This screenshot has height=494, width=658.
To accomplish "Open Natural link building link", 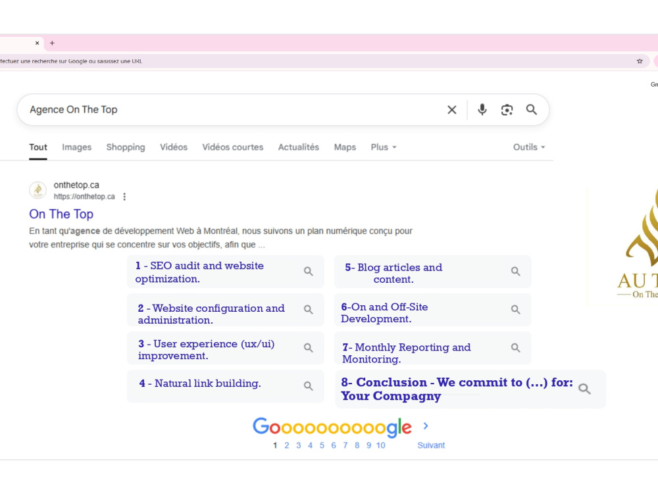I will 200,383.
